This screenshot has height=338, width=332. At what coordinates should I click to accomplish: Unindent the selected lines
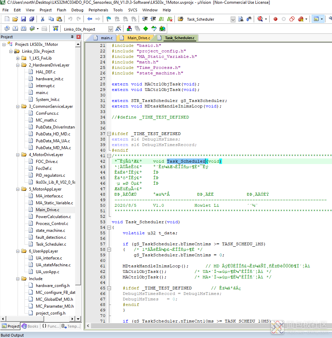[153, 19]
